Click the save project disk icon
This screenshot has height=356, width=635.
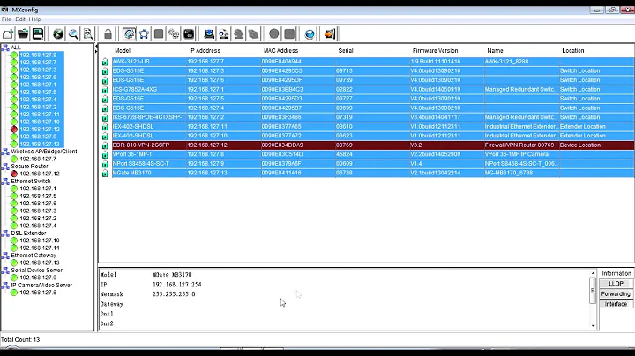38,34
